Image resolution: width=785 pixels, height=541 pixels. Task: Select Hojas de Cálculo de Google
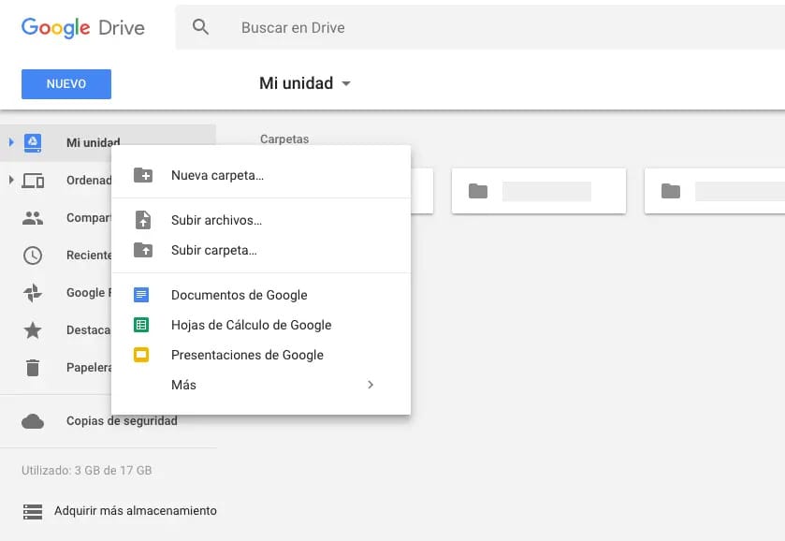[x=261, y=325]
